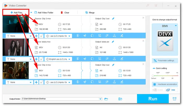Remove Clip 3.mov from the list

[143, 18]
